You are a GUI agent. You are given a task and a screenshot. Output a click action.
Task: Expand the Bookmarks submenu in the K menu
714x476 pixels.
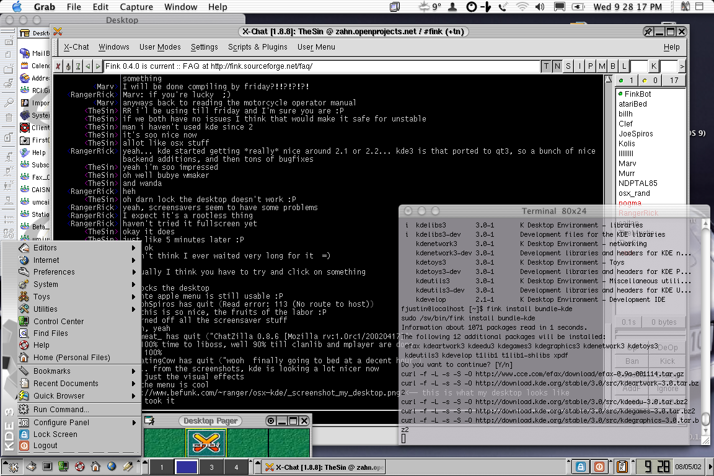tap(78, 371)
